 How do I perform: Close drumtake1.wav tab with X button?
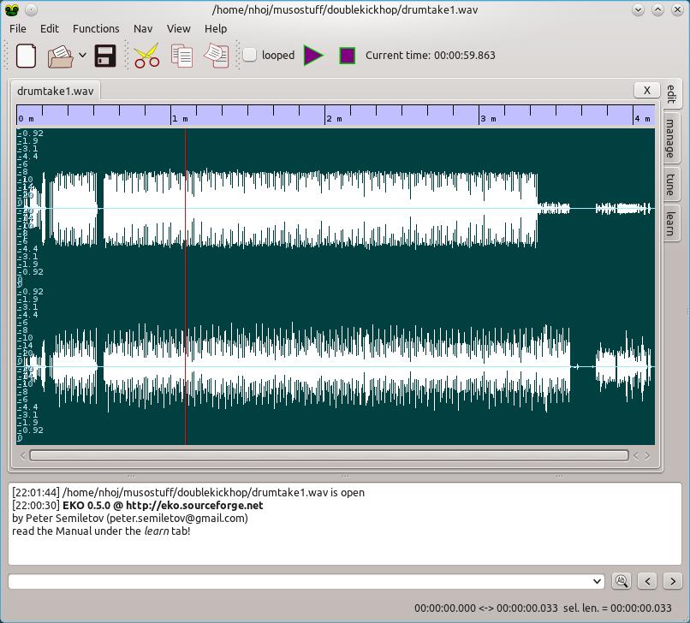point(646,90)
